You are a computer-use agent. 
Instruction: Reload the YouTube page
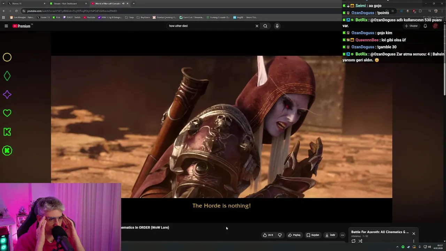(x=16, y=11)
